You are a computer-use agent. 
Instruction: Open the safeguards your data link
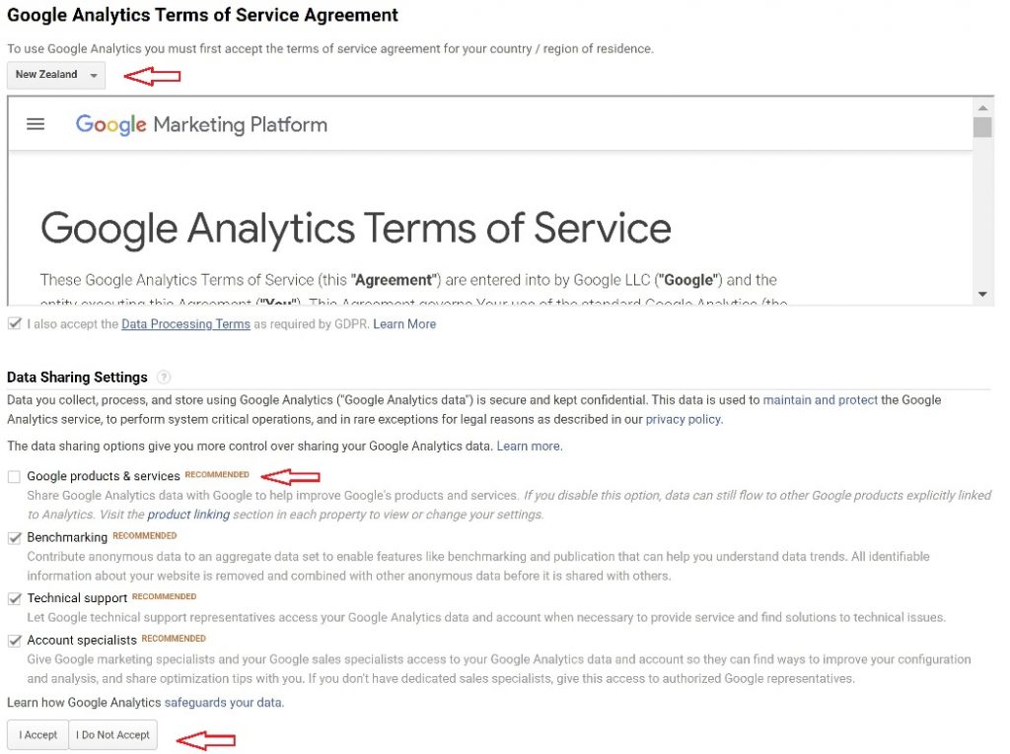(x=223, y=703)
